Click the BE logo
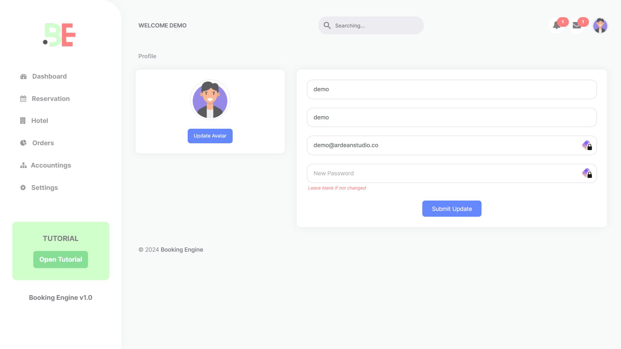Screen dimensions: 621x349 click(60, 35)
